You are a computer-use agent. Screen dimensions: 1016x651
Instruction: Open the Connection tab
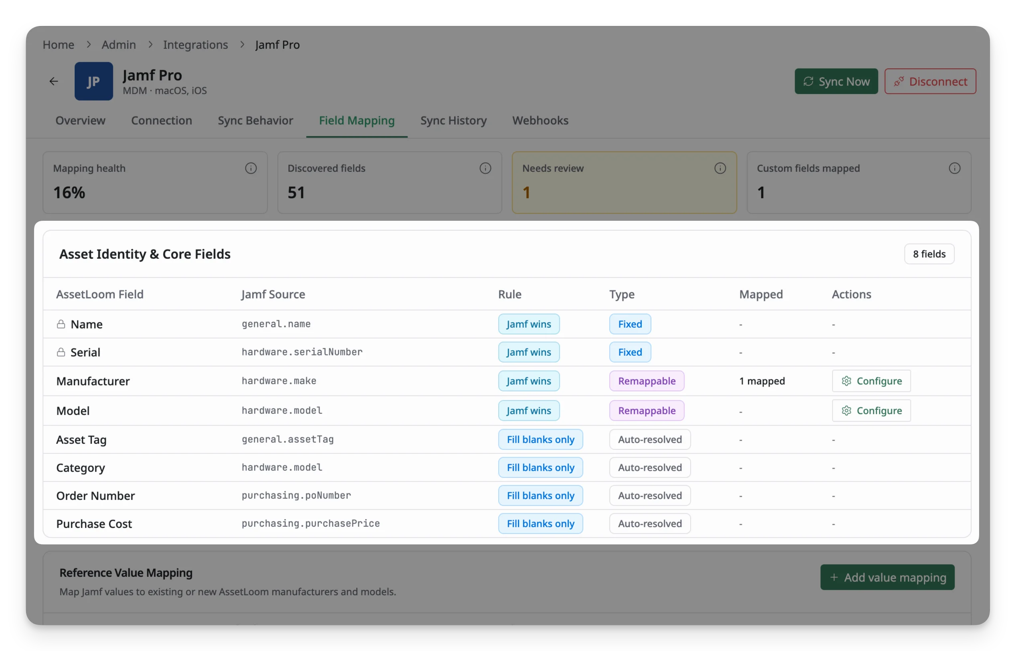(162, 121)
